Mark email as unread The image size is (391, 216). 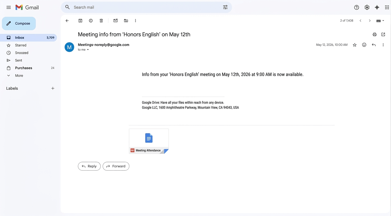coord(116,21)
